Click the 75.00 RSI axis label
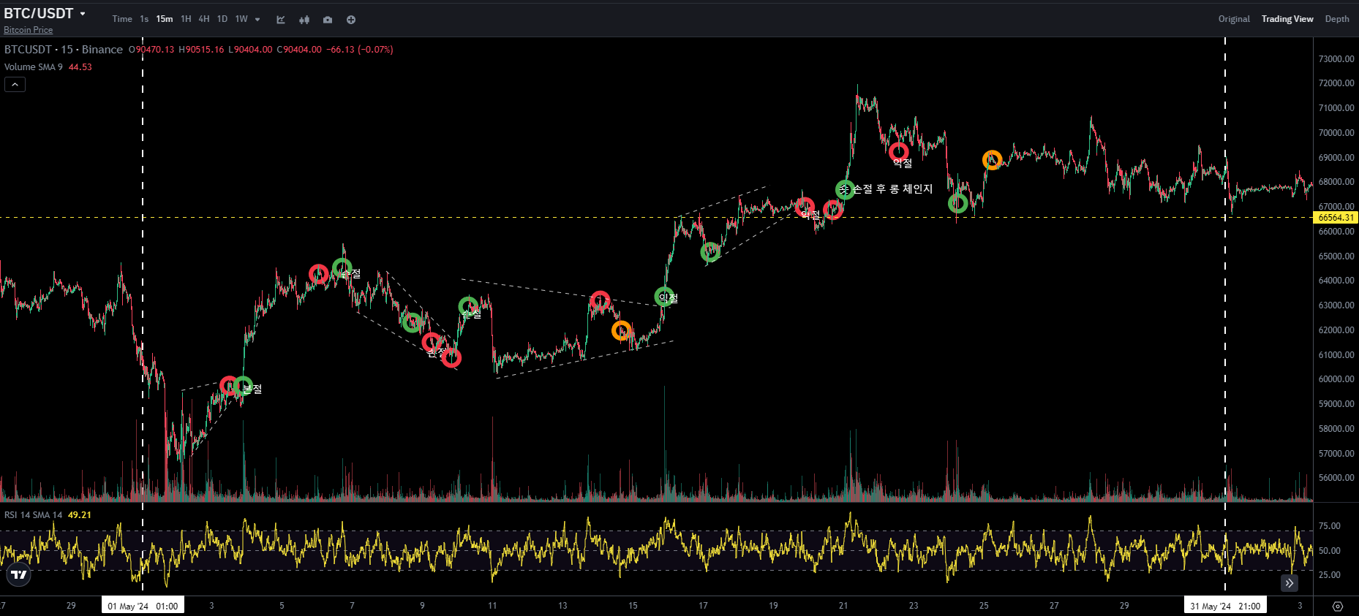The height and width of the screenshot is (616, 1359). coord(1329,526)
